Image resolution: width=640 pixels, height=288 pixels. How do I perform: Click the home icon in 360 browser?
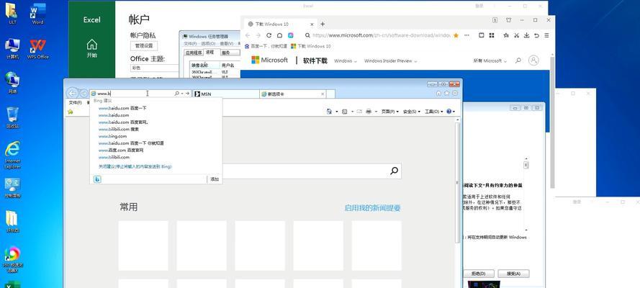tap(279, 35)
